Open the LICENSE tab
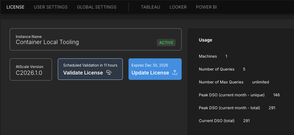The image size is (294, 135). 15,7
